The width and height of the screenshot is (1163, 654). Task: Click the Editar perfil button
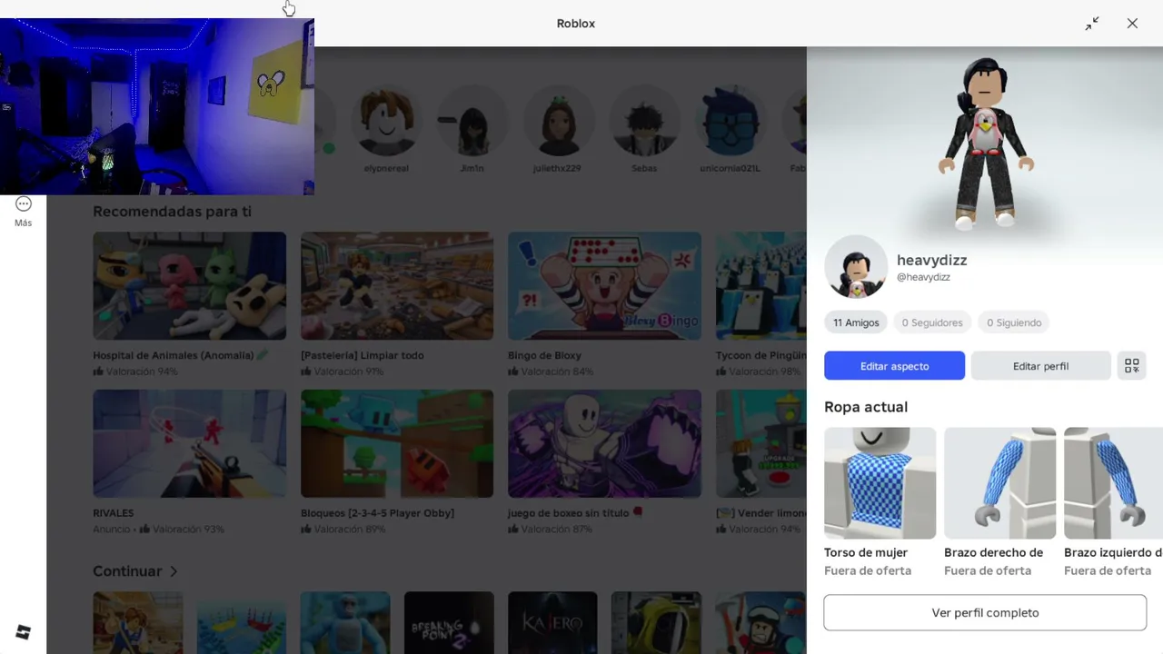[x=1040, y=366]
